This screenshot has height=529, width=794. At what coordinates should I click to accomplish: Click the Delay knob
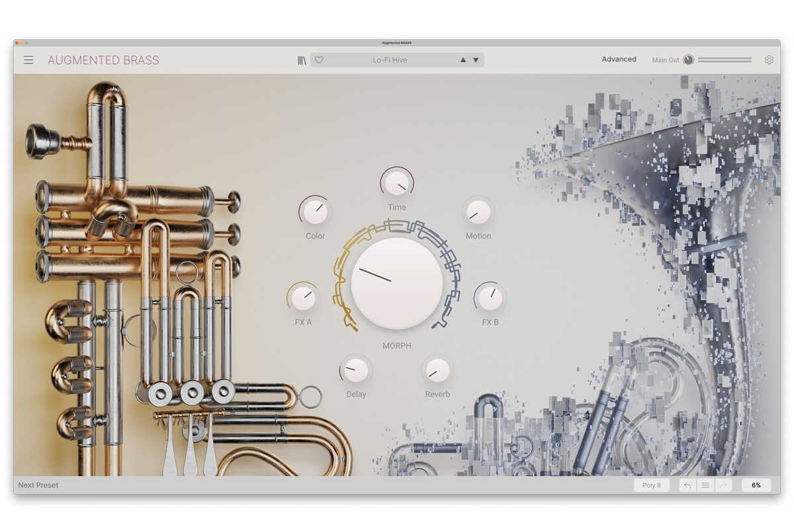(356, 370)
